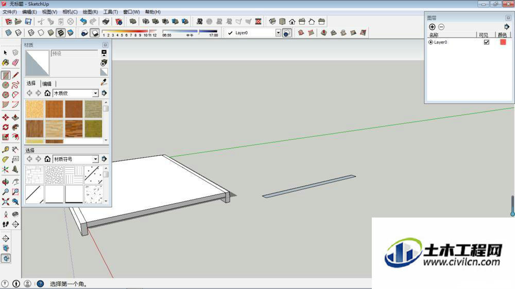Open the 工具(T) menu
Viewport: 515px width, 289px height.
coord(111,12)
